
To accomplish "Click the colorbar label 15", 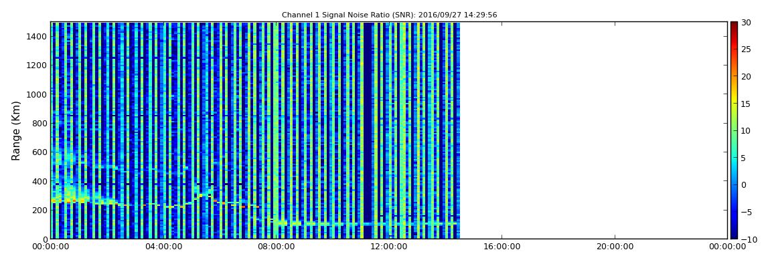I will click(747, 104).
